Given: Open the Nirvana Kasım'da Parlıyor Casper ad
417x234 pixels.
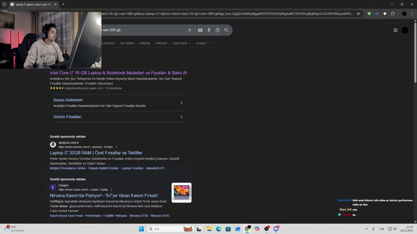Looking at the screenshot, I should (x=104, y=195).
